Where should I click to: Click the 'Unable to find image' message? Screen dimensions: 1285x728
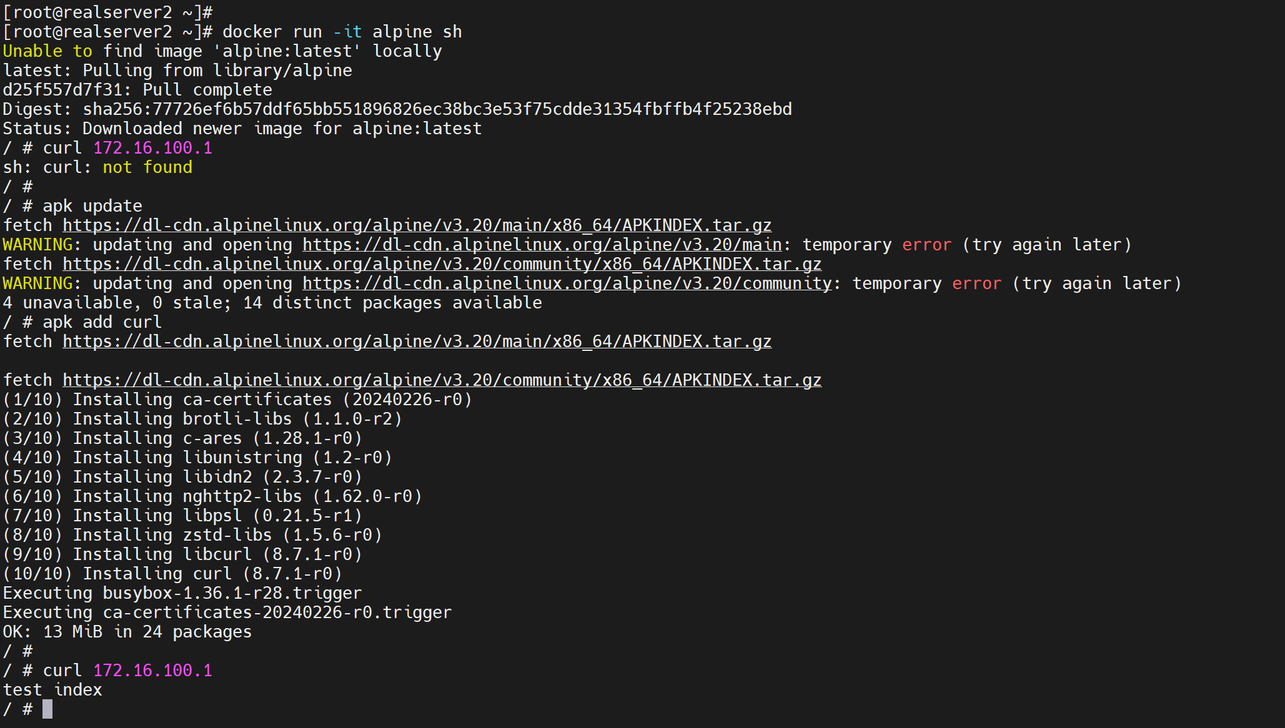(x=222, y=51)
